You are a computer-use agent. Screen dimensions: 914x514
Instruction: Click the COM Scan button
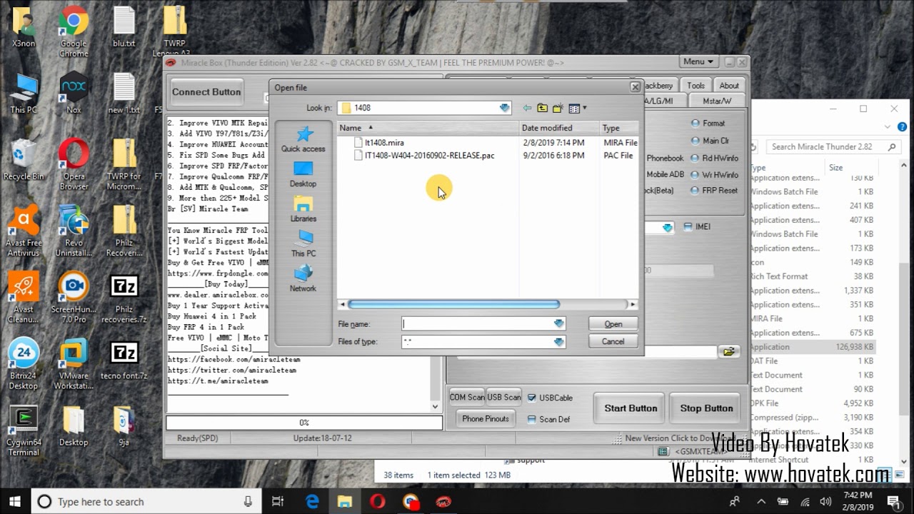(x=467, y=397)
